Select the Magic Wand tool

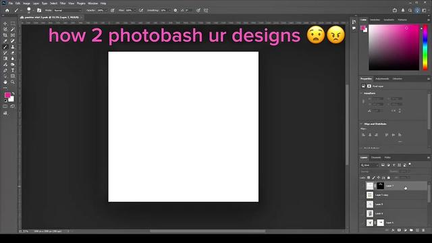tap(13, 30)
